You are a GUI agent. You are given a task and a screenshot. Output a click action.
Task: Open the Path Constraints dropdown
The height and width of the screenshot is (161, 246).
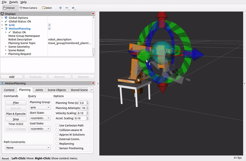[28, 148]
